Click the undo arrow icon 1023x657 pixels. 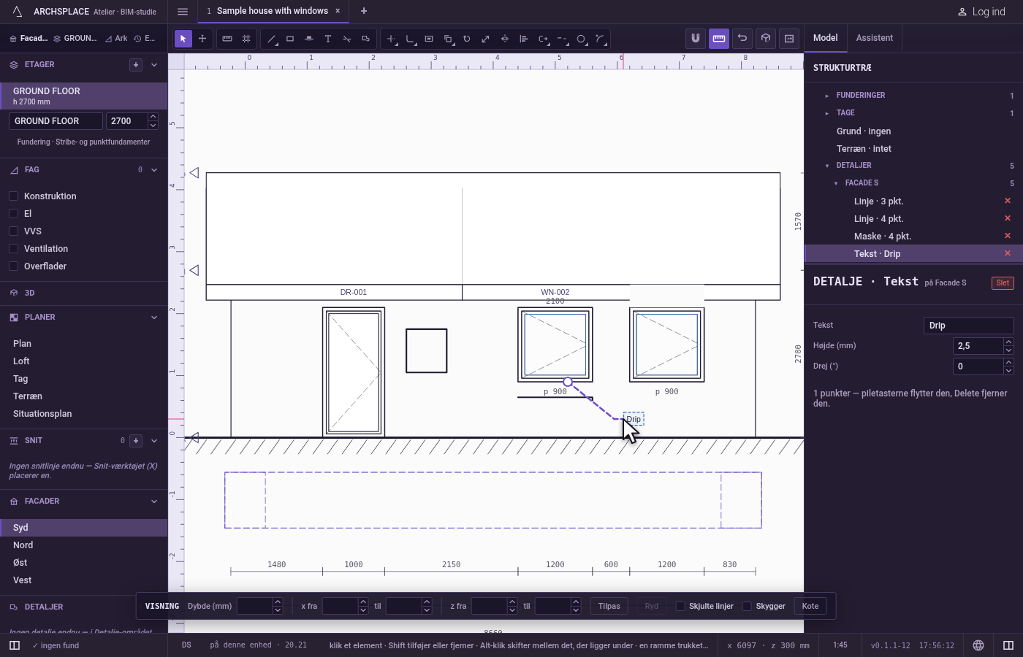(x=742, y=39)
